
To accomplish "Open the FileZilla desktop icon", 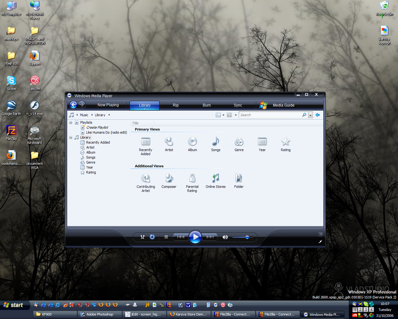I will 12,133.
